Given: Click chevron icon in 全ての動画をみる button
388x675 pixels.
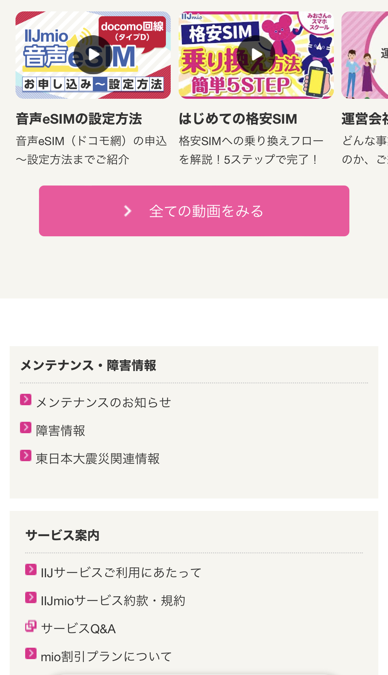Looking at the screenshot, I should point(128,211).
